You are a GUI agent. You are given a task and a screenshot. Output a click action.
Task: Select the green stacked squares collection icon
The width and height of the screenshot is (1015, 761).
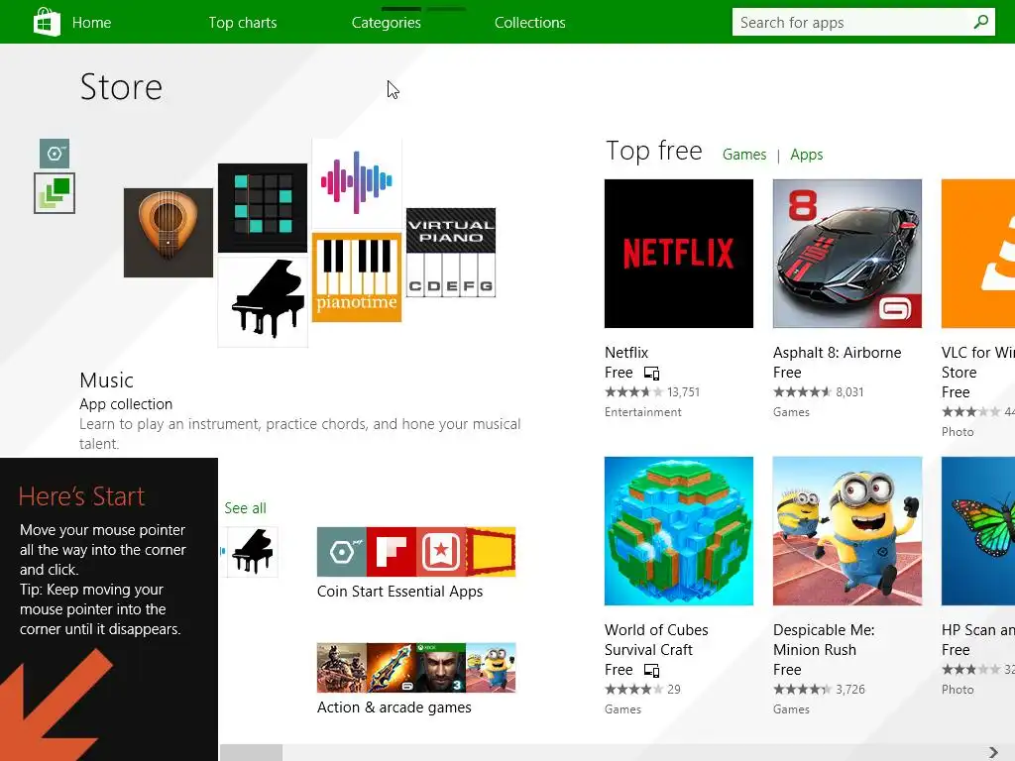click(x=55, y=193)
